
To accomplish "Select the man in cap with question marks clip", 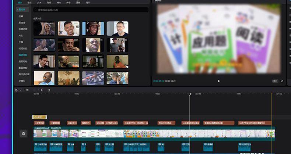I will (x=93, y=28).
